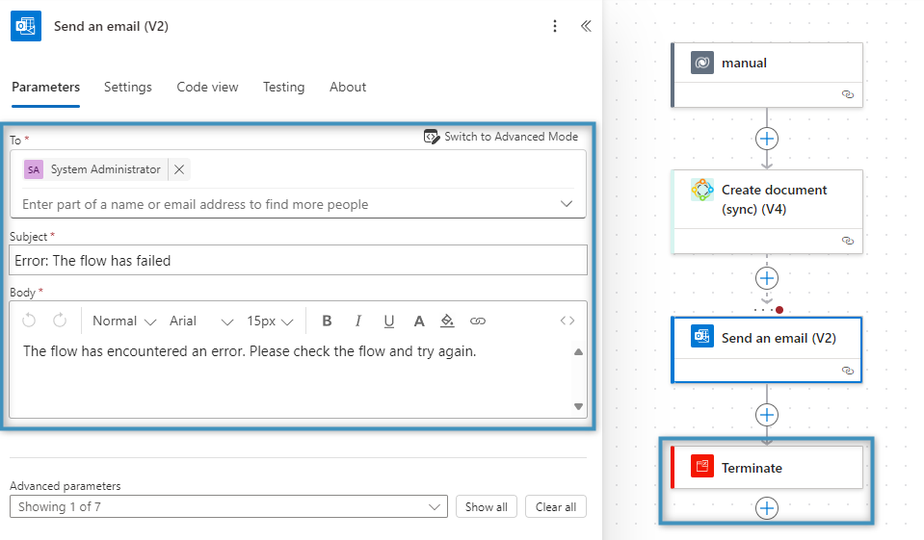Click the Create document node icon
Viewport: 924px width, 540px height.
702,190
